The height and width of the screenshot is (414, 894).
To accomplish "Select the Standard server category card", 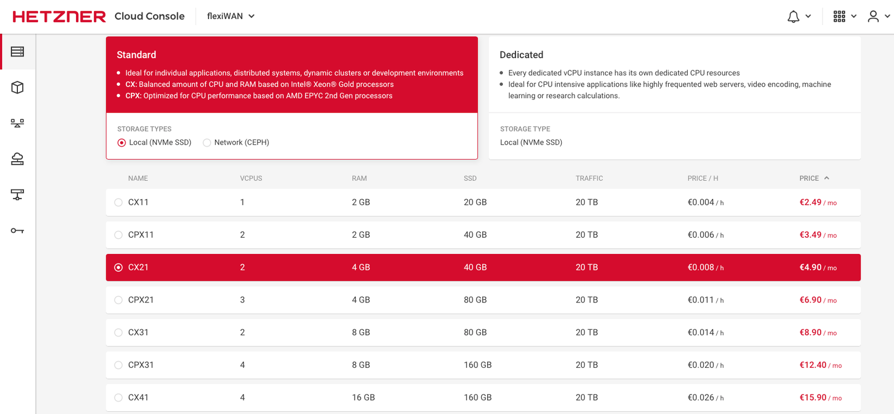I will pos(292,75).
